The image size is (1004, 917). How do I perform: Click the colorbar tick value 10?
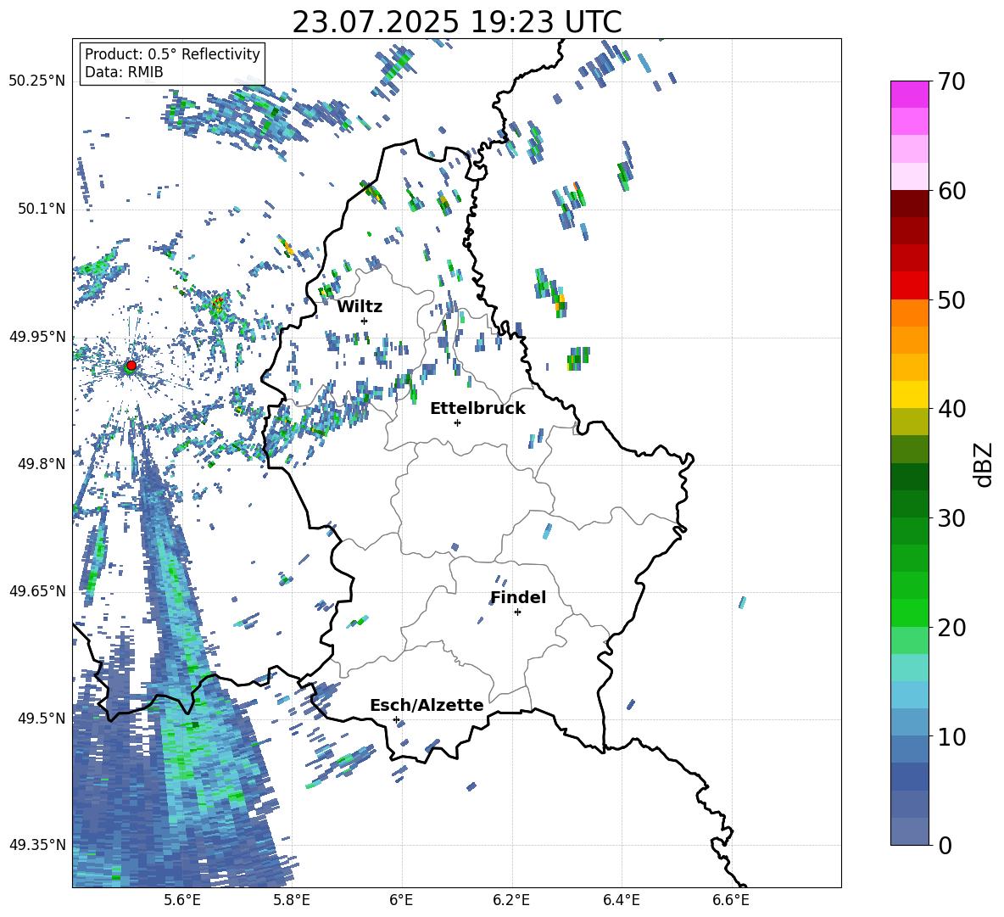[x=951, y=736]
